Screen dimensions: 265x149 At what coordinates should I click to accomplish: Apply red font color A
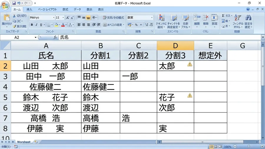(x=63, y=25)
